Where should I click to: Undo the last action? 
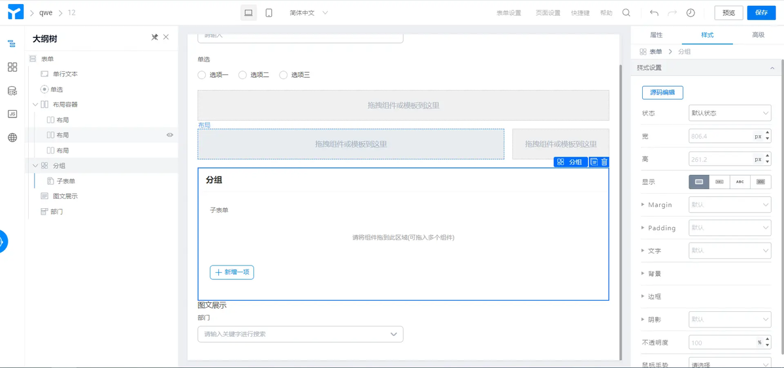tap(654, 12)
